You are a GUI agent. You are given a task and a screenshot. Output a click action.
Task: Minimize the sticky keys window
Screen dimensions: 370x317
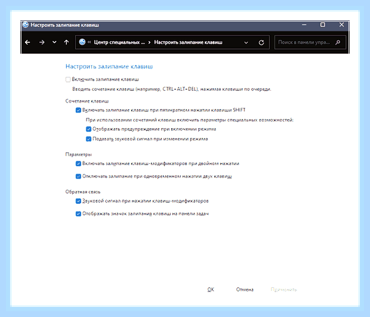[x=304, y=25]
